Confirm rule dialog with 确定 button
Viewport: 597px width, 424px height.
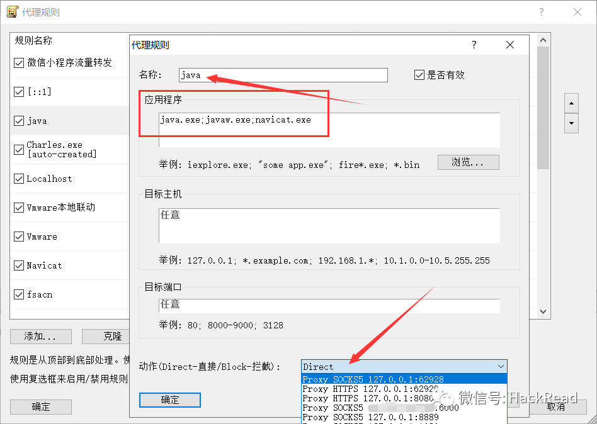coord(170,400)
